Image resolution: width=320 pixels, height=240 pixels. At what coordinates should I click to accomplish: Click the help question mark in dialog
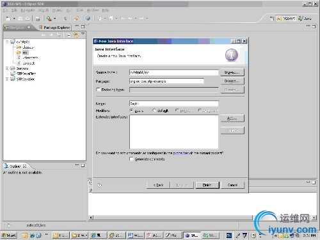tap(99, 185)
